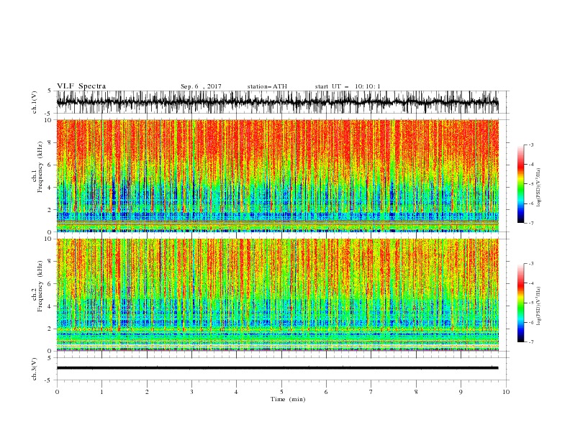
Task: Click the ch.3 flat waveform trace
Action: point(277,368)
